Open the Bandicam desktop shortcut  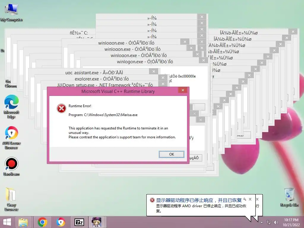[12, 166]
